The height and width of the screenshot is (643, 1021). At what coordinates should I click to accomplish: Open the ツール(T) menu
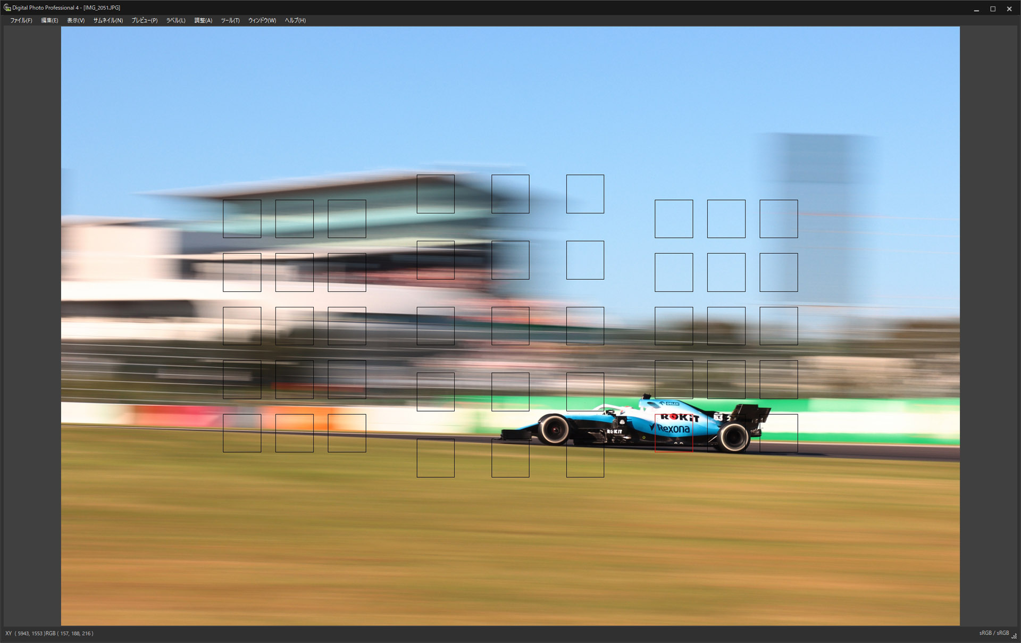230,20
